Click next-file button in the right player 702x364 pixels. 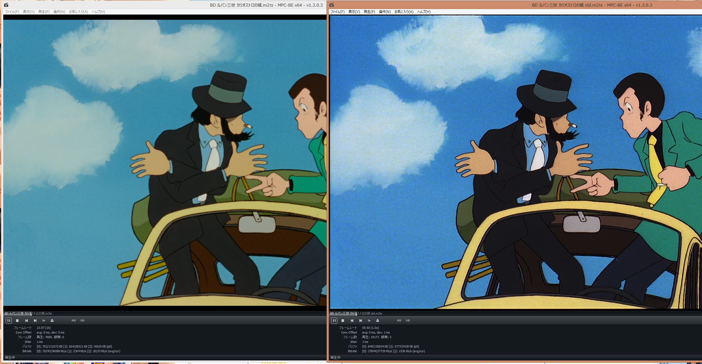click(361, 320)
